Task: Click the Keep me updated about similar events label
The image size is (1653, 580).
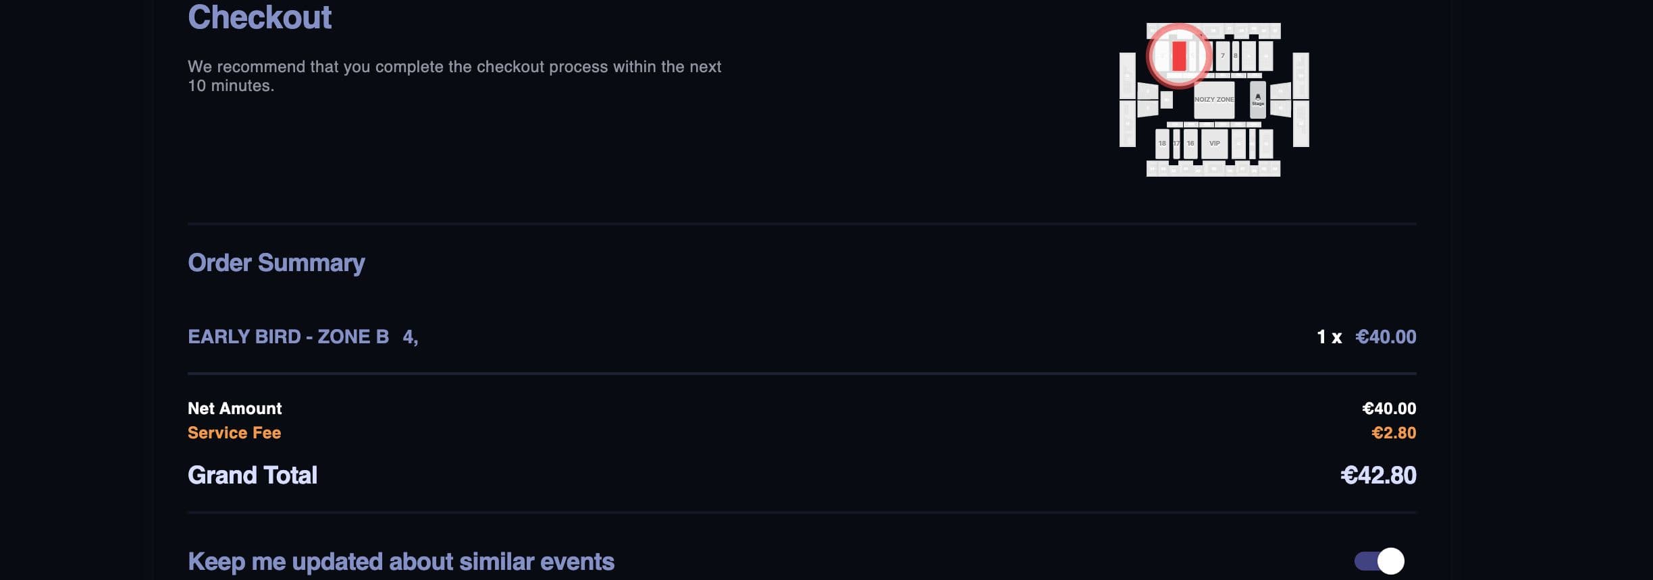Action: pyautogui.click(x=401, y=562)
